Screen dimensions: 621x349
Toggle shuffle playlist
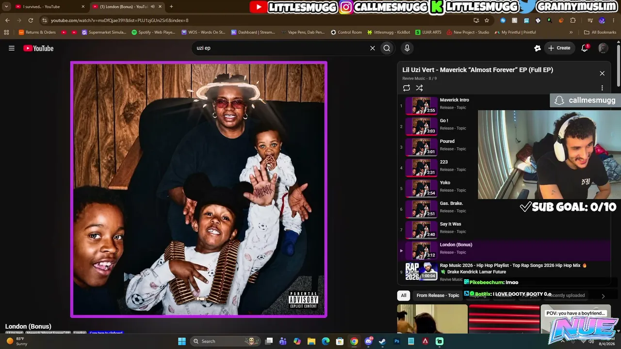click(419, 88)
